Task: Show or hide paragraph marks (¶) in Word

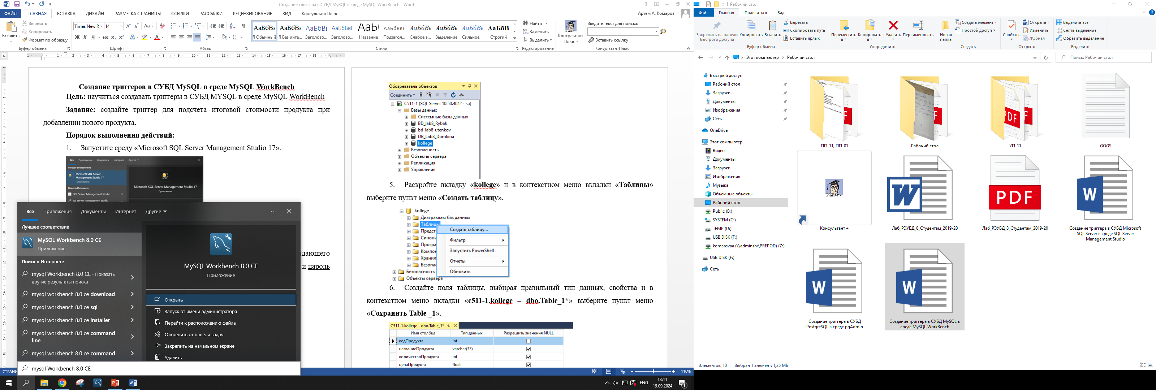Action: (x=243, y=26)
